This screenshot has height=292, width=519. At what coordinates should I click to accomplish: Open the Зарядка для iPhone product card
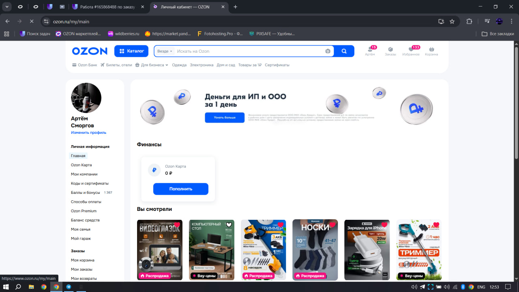pyautogui.click(x=367, y=250)
